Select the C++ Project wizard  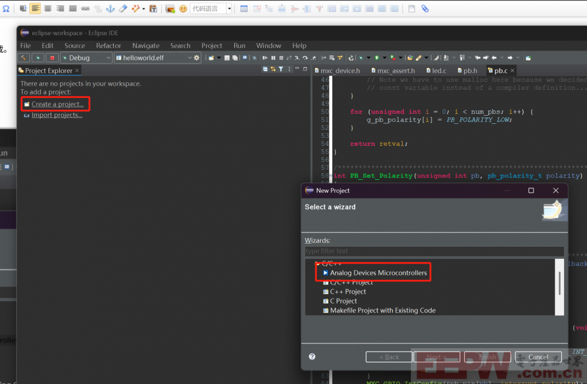tap(348, 291)
